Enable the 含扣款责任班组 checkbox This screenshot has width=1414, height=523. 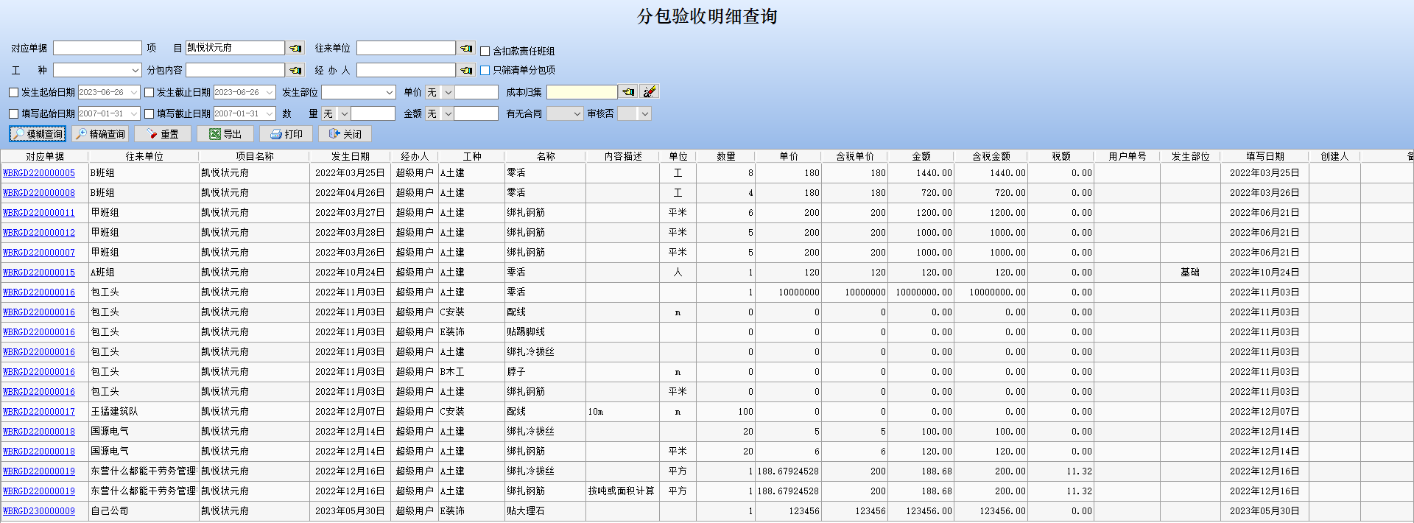click(x=485, y=51)
